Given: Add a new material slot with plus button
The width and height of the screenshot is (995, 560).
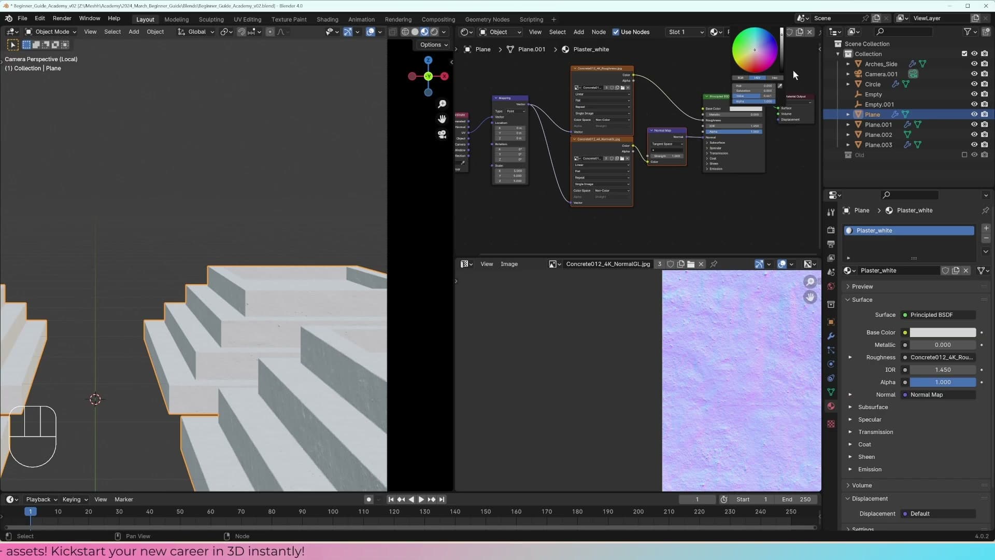Looking at the screenshot, I should tap(986, 228).
